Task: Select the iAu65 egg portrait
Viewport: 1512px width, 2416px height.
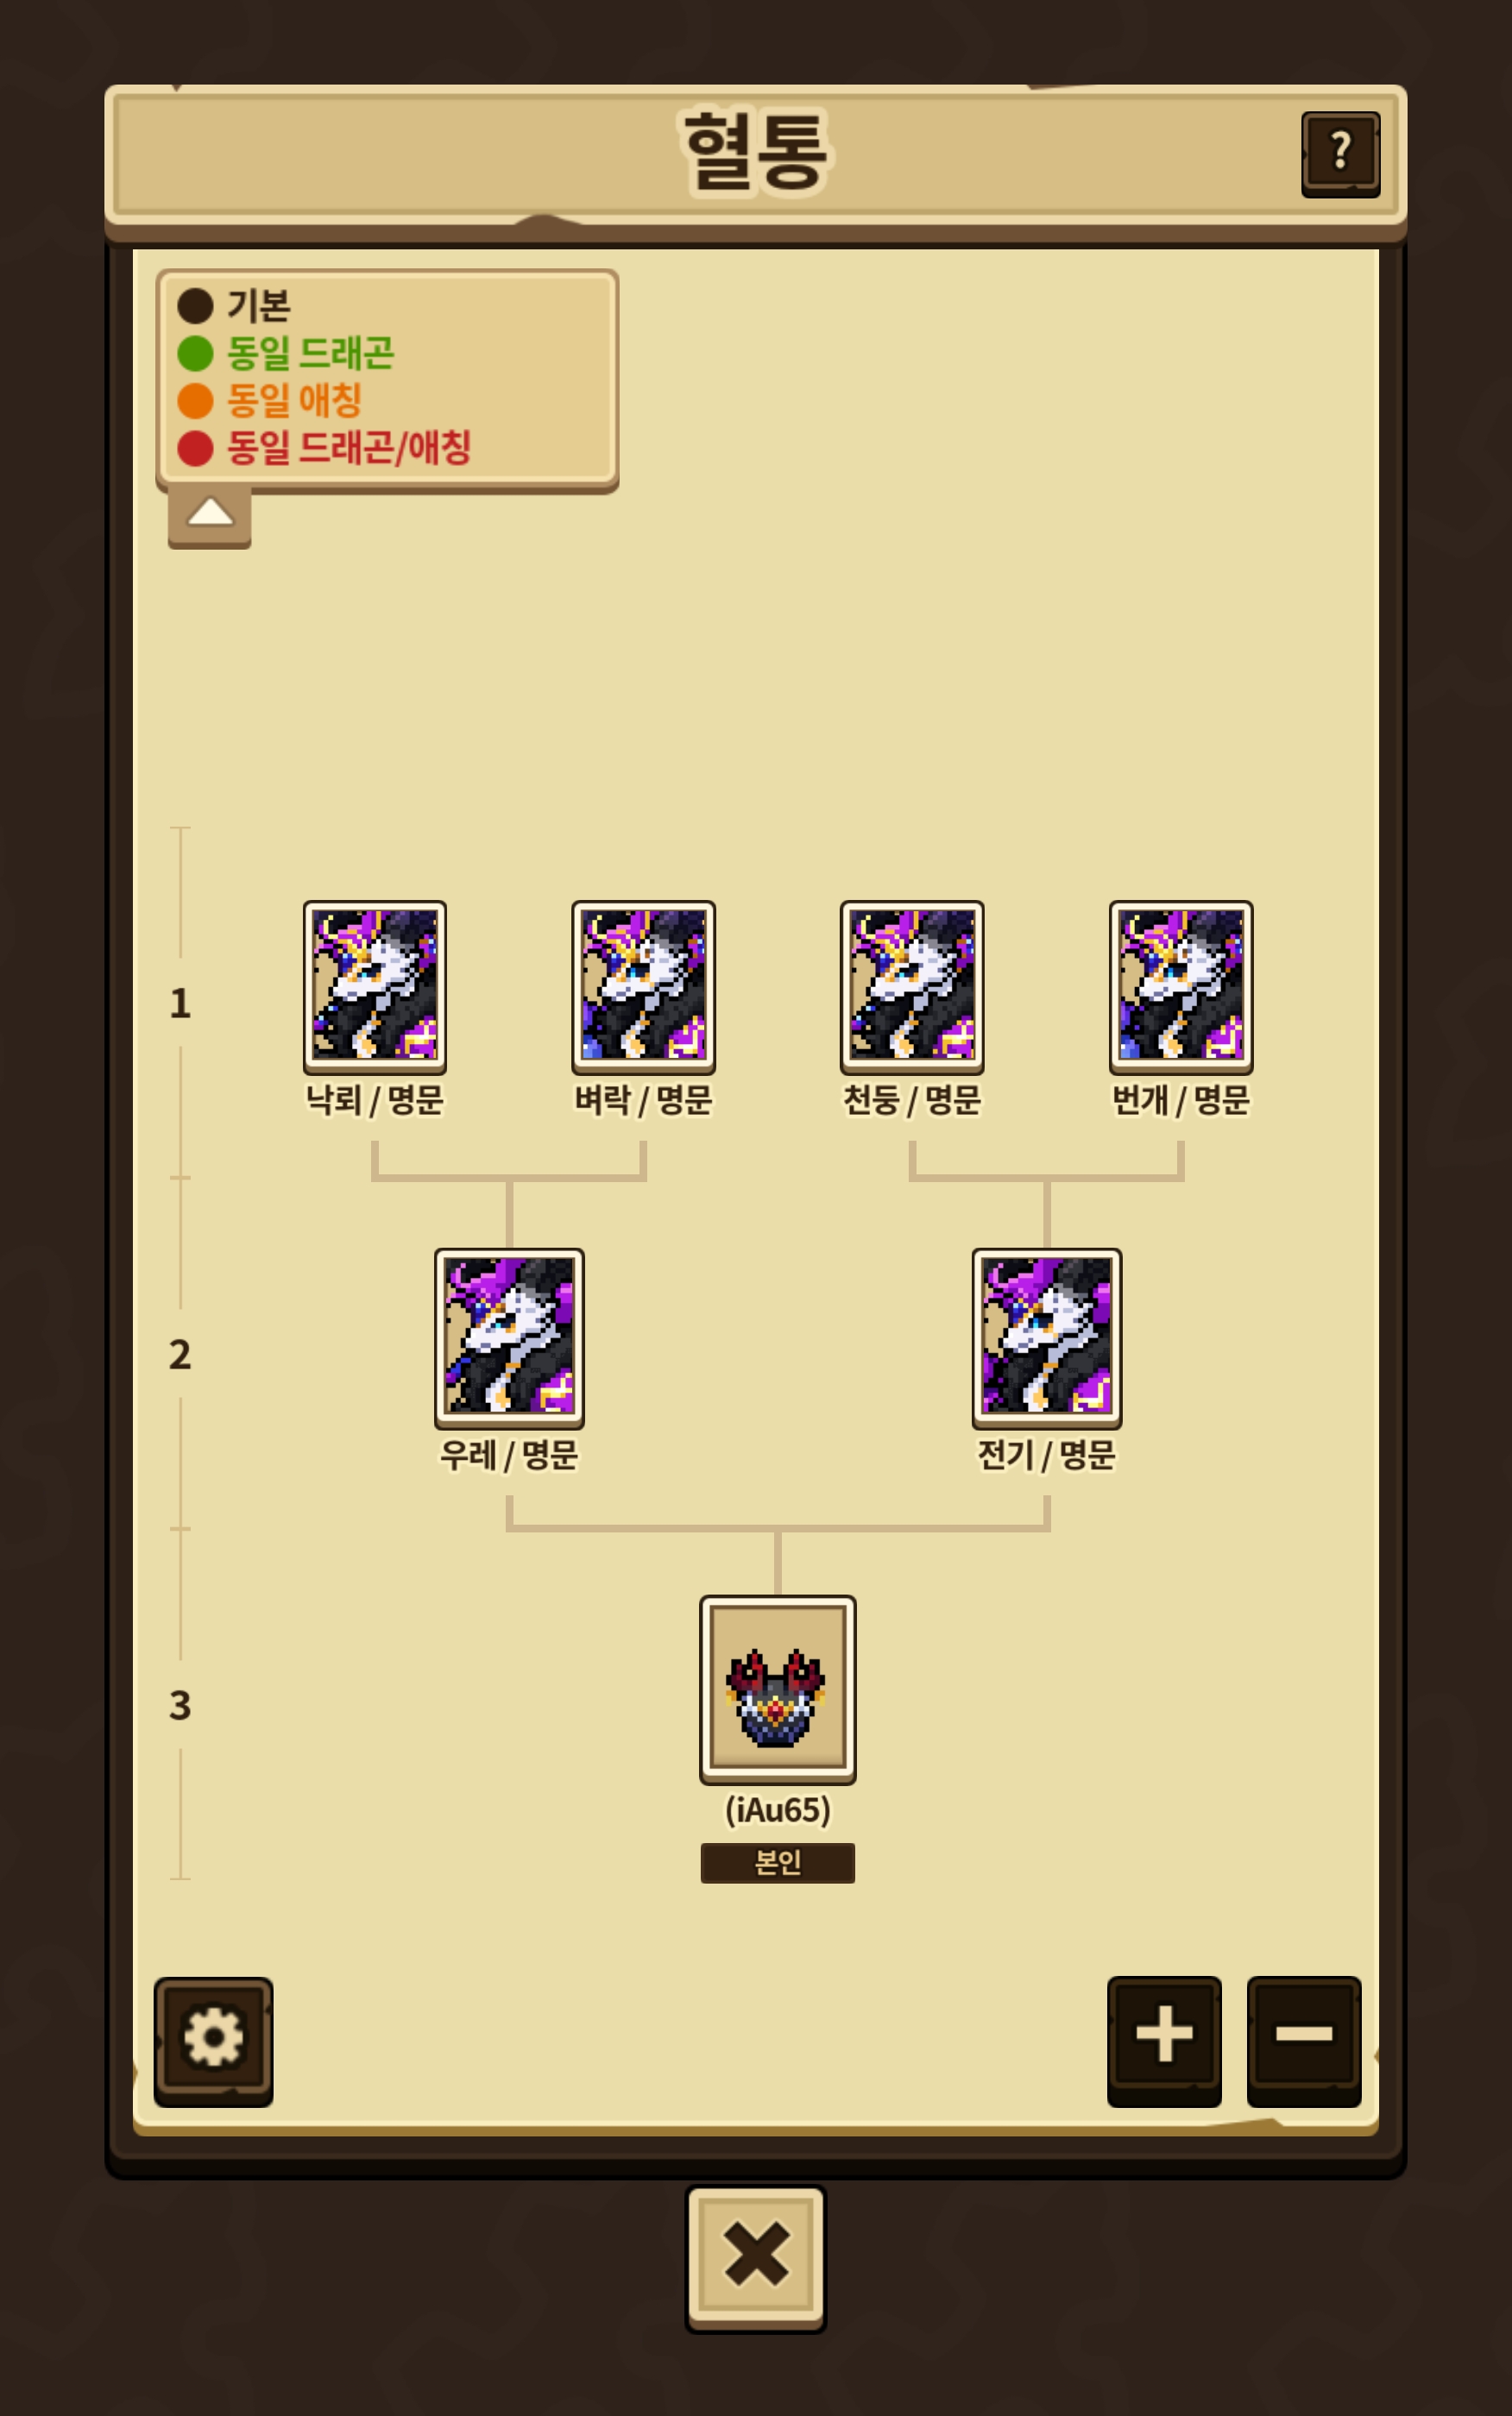Action: pyautogui.click(x=778, y=1689)
